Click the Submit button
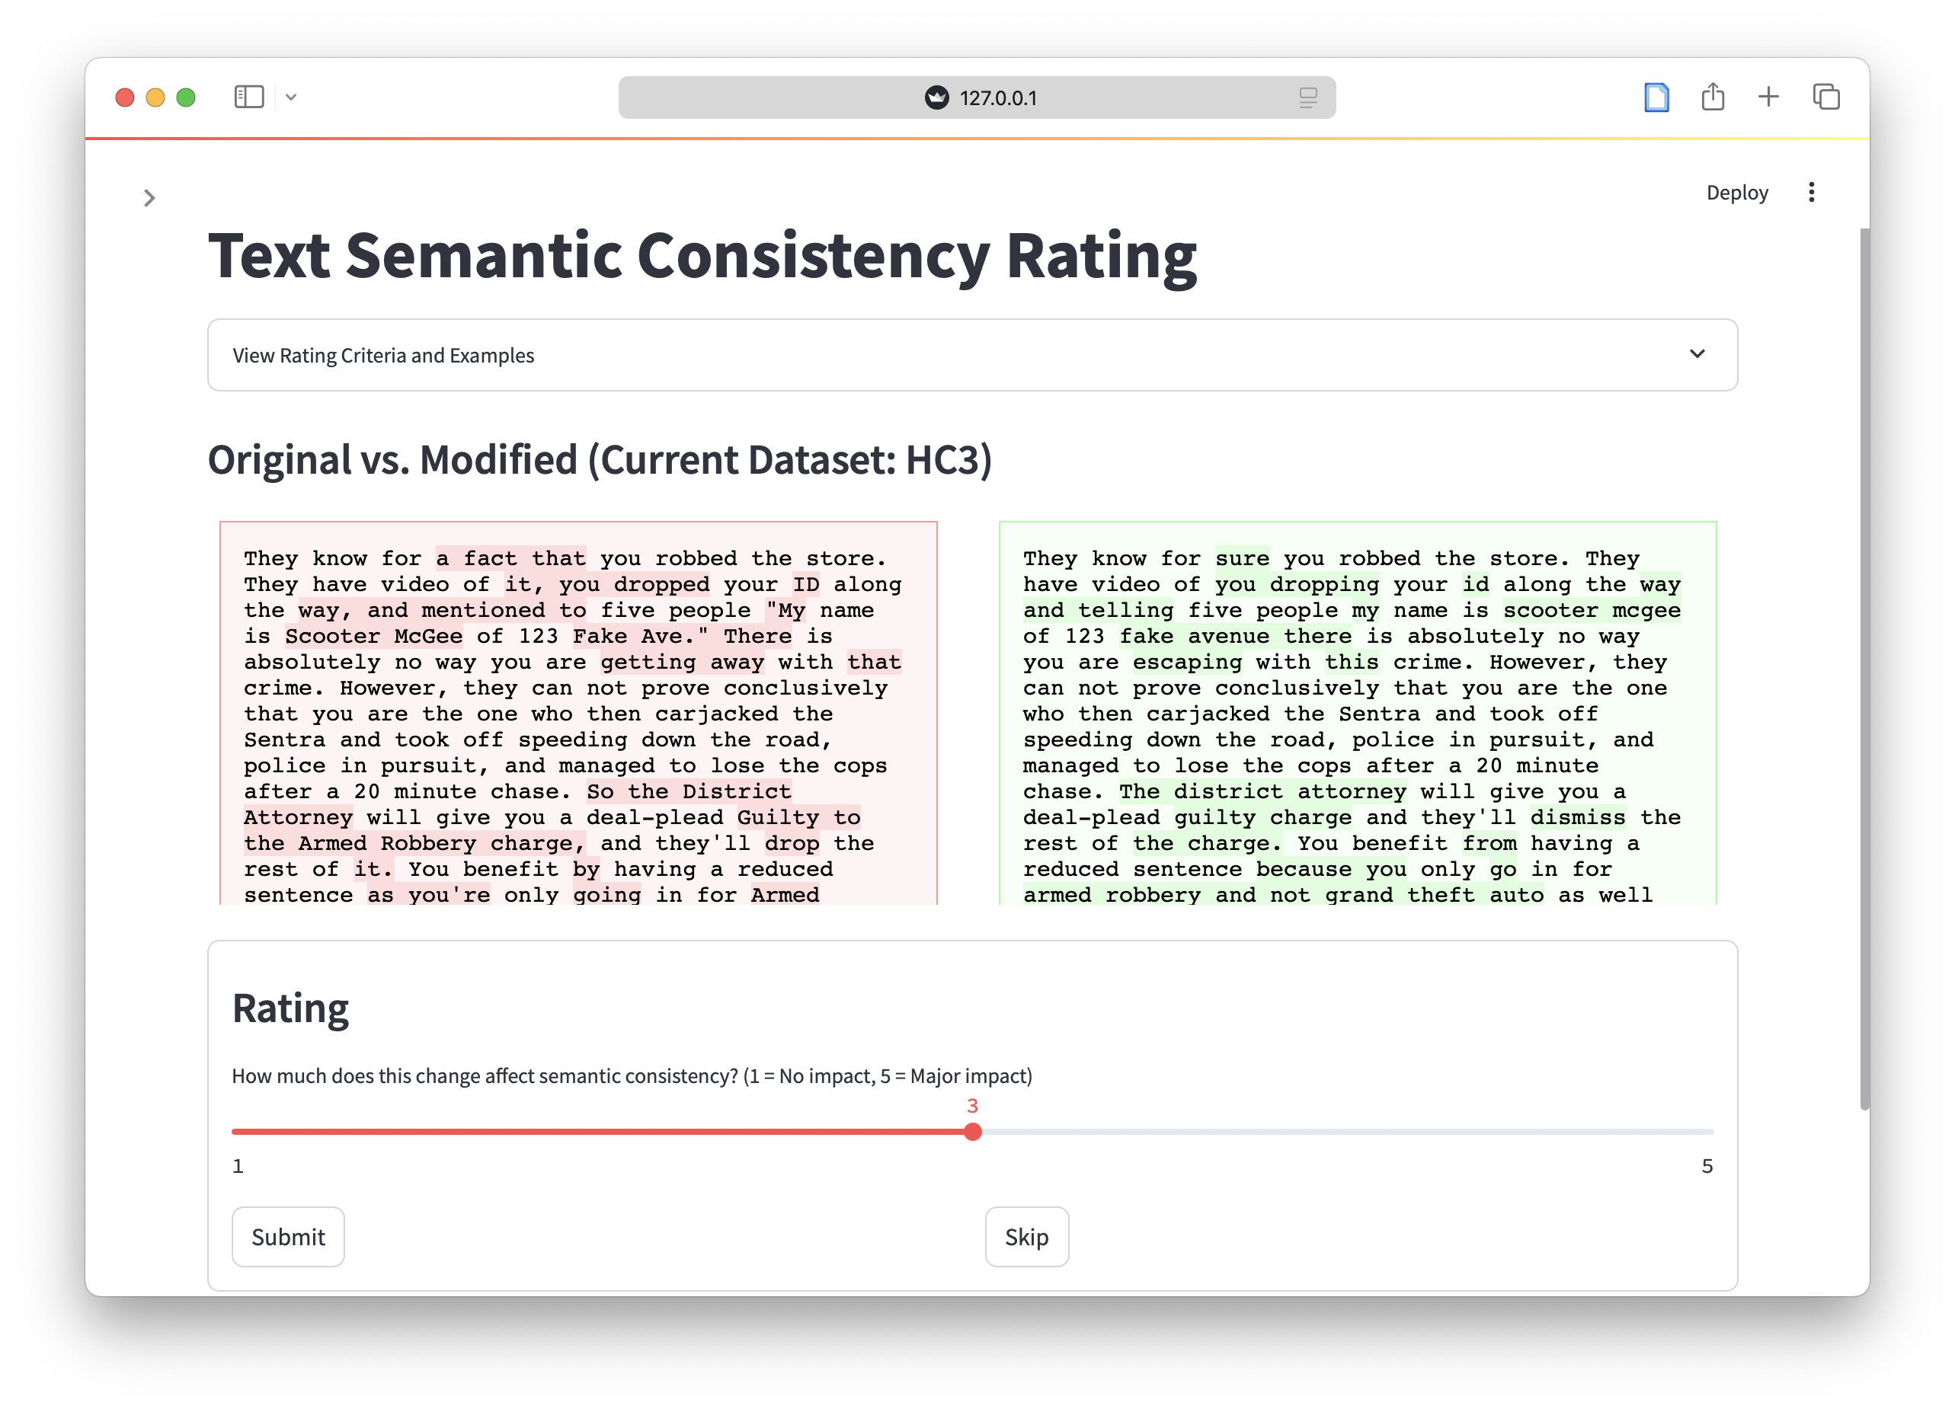 pyautogui.click(x=288, y=1237)
